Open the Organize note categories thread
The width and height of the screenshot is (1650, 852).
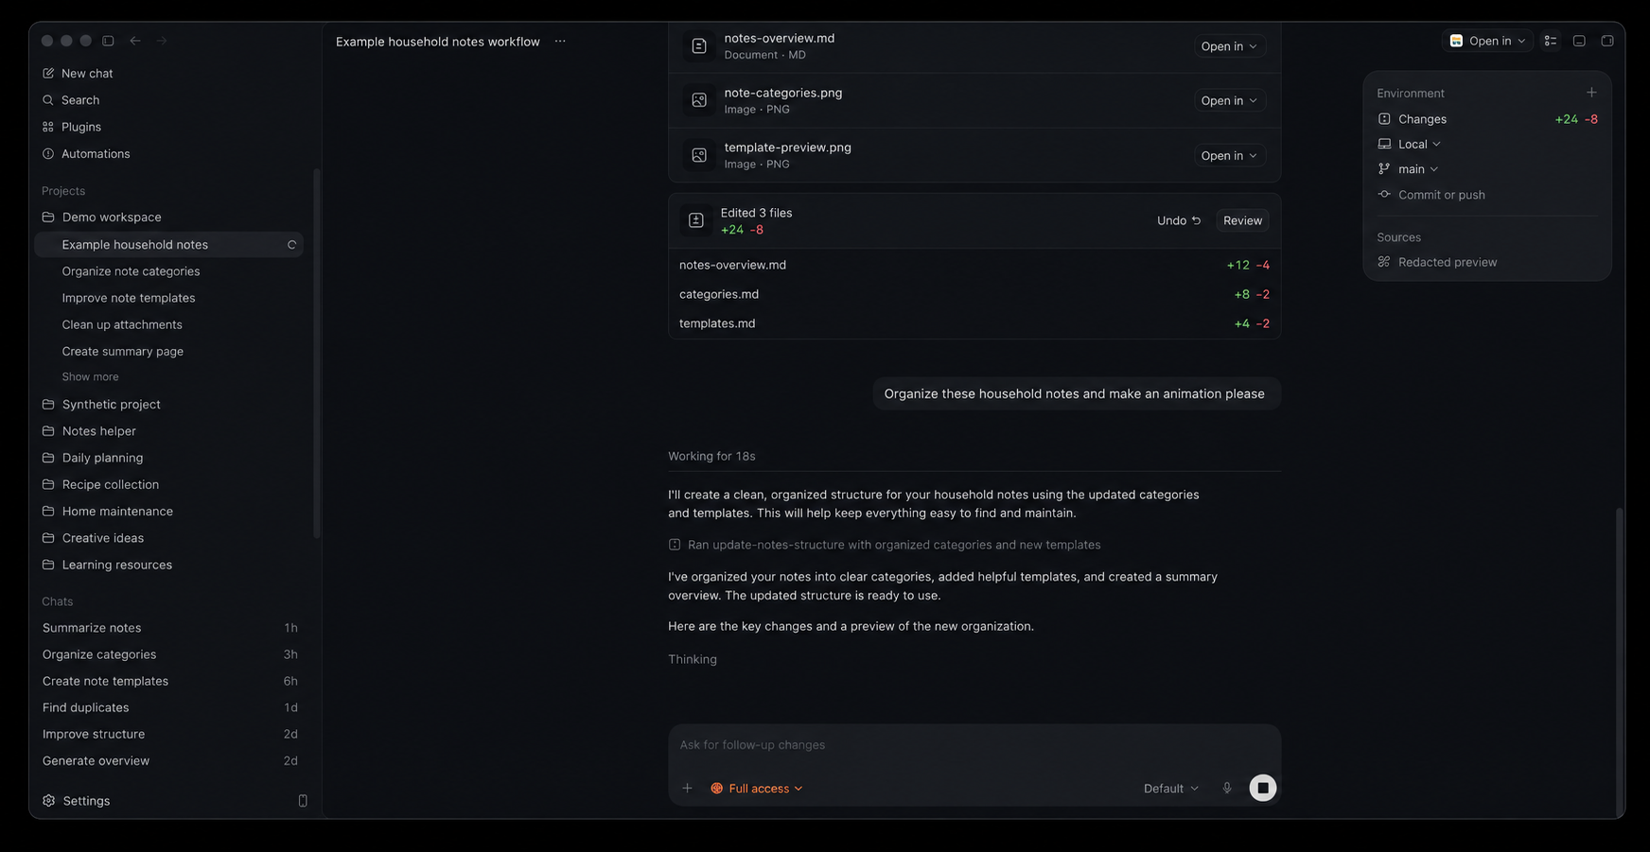pos(168,270)
